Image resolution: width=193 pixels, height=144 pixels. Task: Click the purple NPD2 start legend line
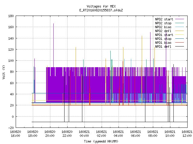179,19
